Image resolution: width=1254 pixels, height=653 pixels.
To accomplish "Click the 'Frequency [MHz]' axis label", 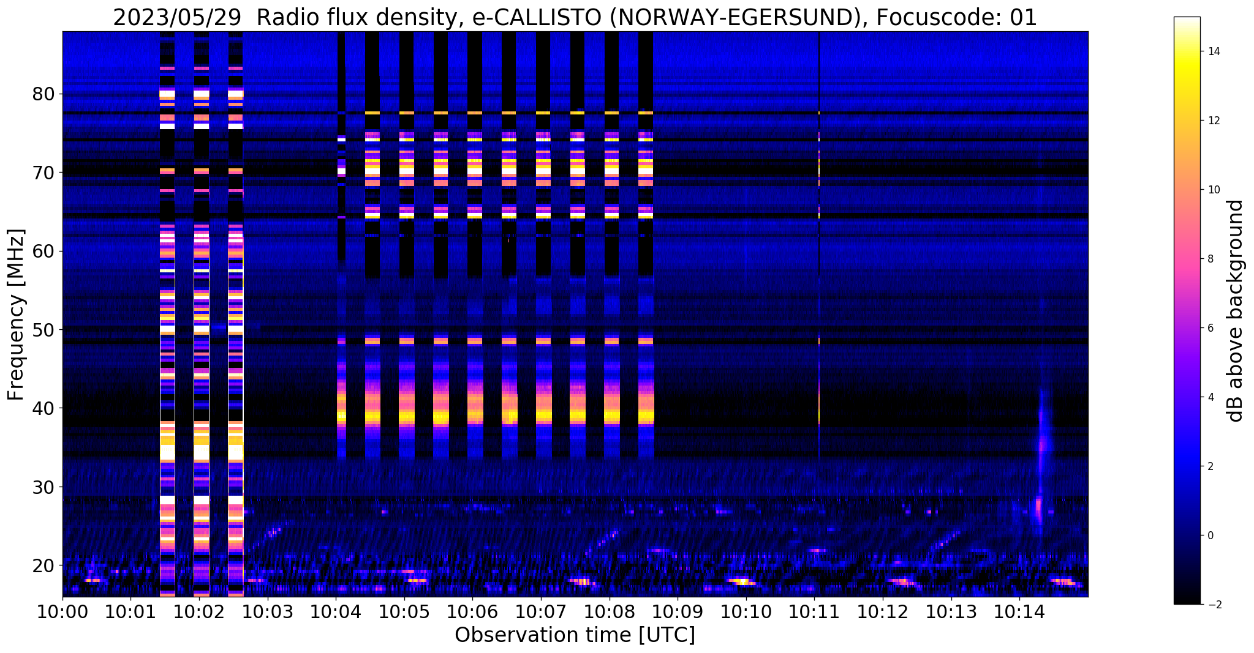I will [17, 314].
